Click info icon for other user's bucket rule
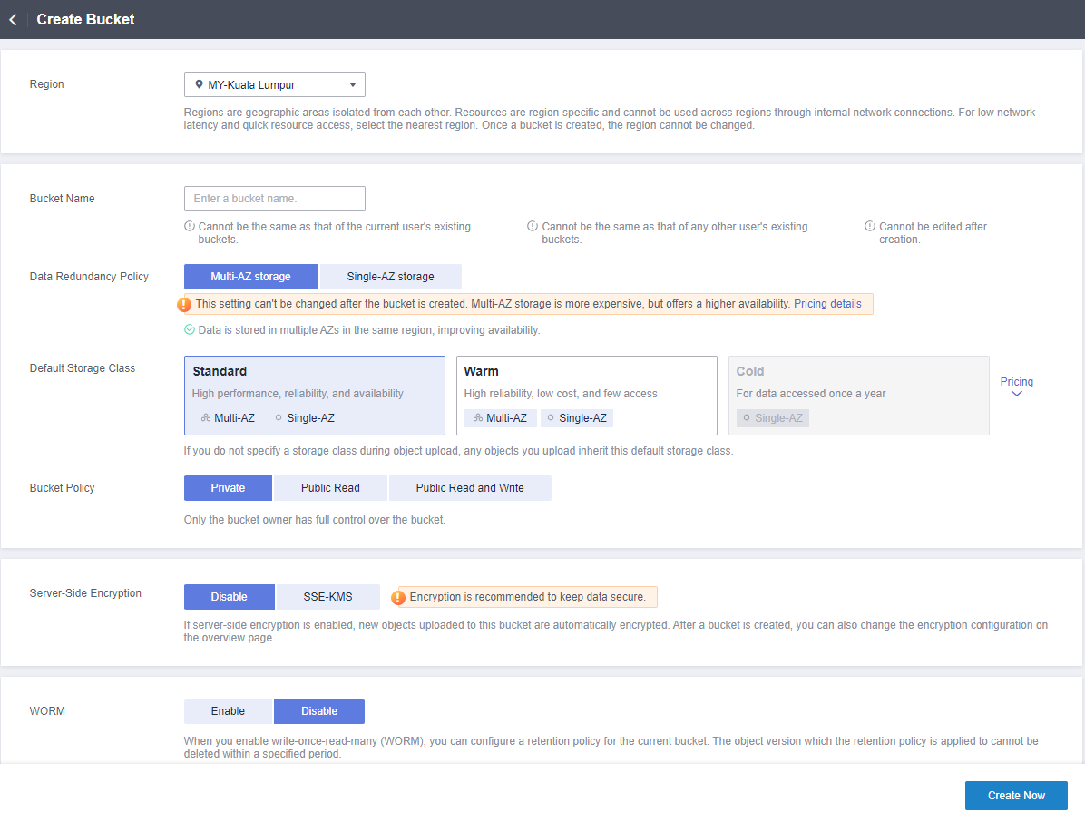 pos(533,226)
